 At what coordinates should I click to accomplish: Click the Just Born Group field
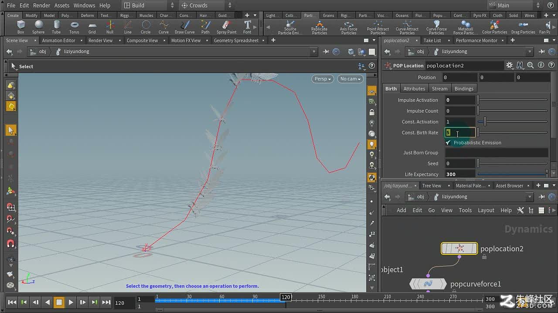point(497,153)
